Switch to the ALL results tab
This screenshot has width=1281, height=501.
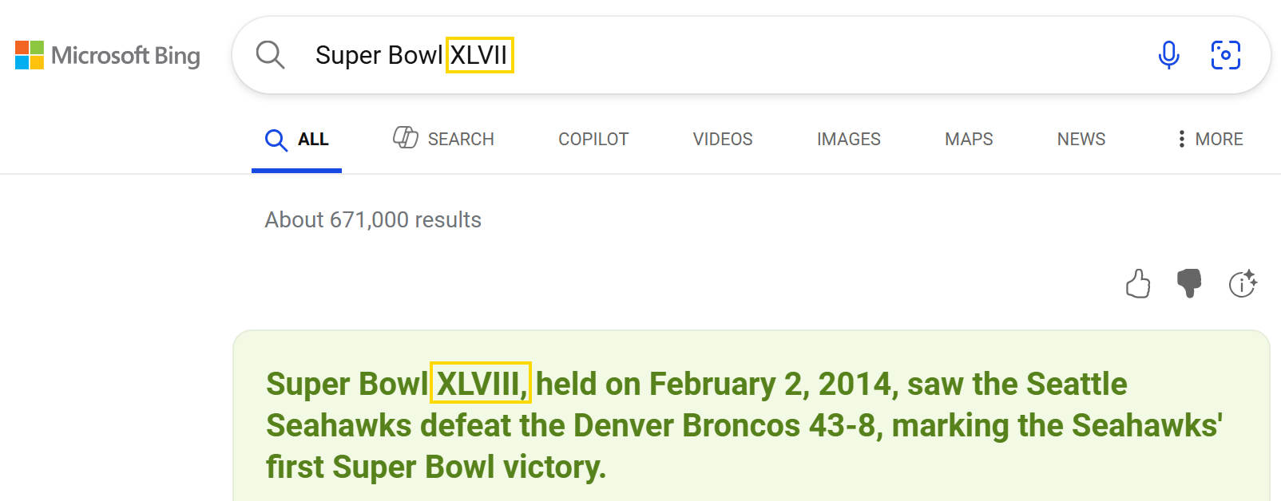click(297, 140)
